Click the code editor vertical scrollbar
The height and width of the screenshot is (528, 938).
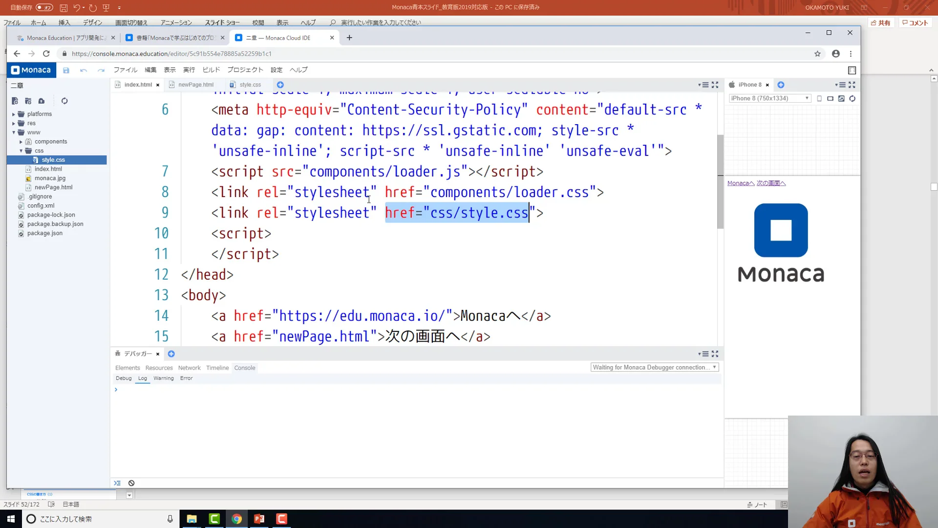(720, 182)
